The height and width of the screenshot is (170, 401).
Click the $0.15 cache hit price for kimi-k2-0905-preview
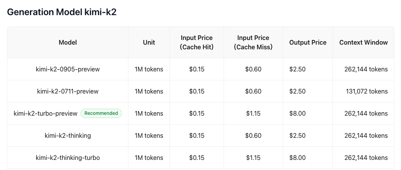coord(197,69)
